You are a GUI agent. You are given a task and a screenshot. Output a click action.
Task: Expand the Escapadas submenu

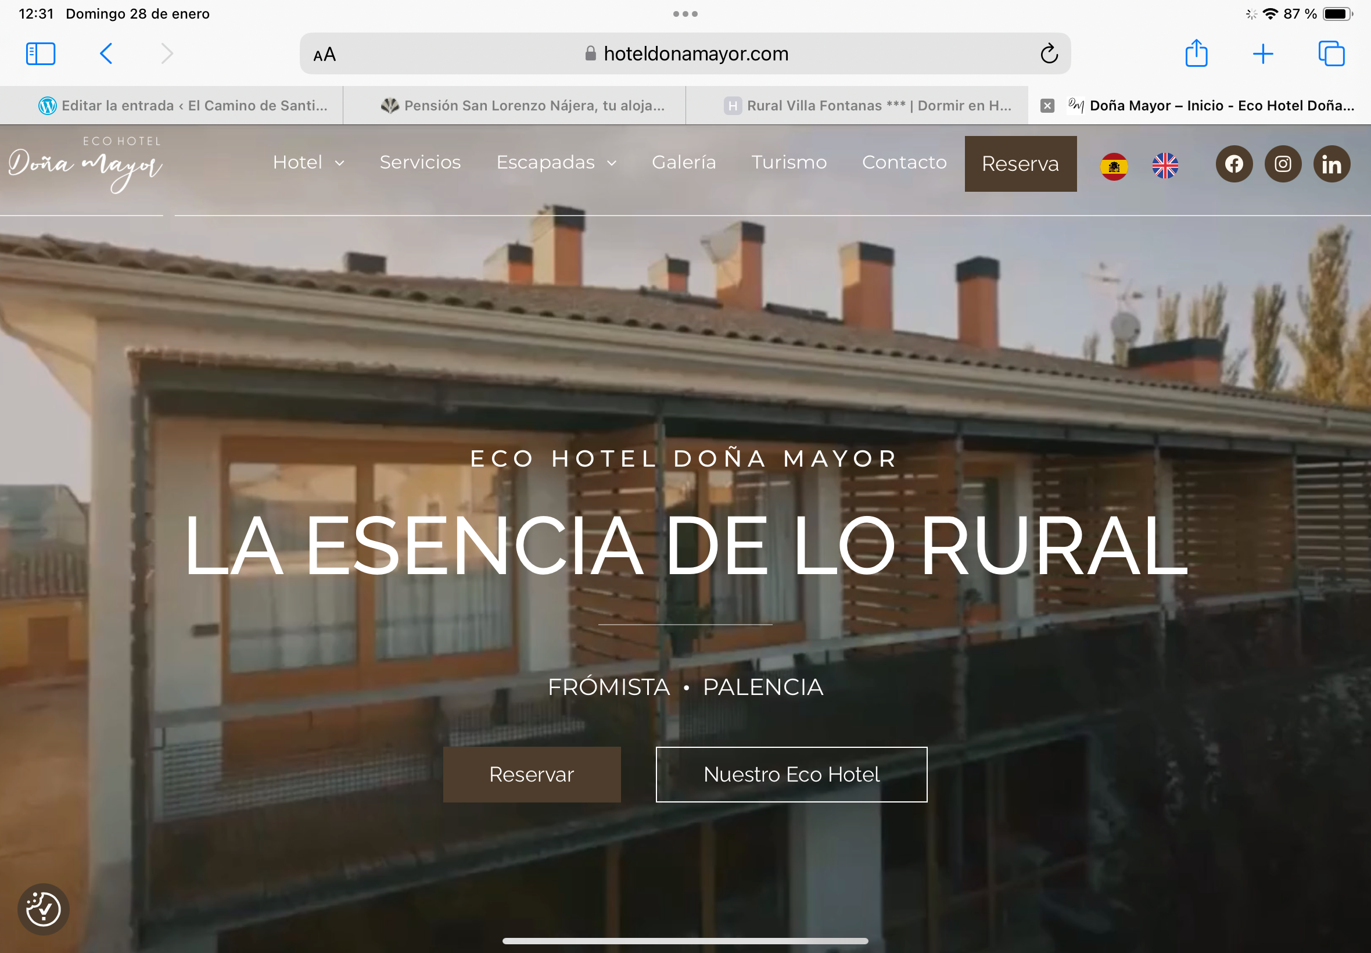click(x=557, y=162)
